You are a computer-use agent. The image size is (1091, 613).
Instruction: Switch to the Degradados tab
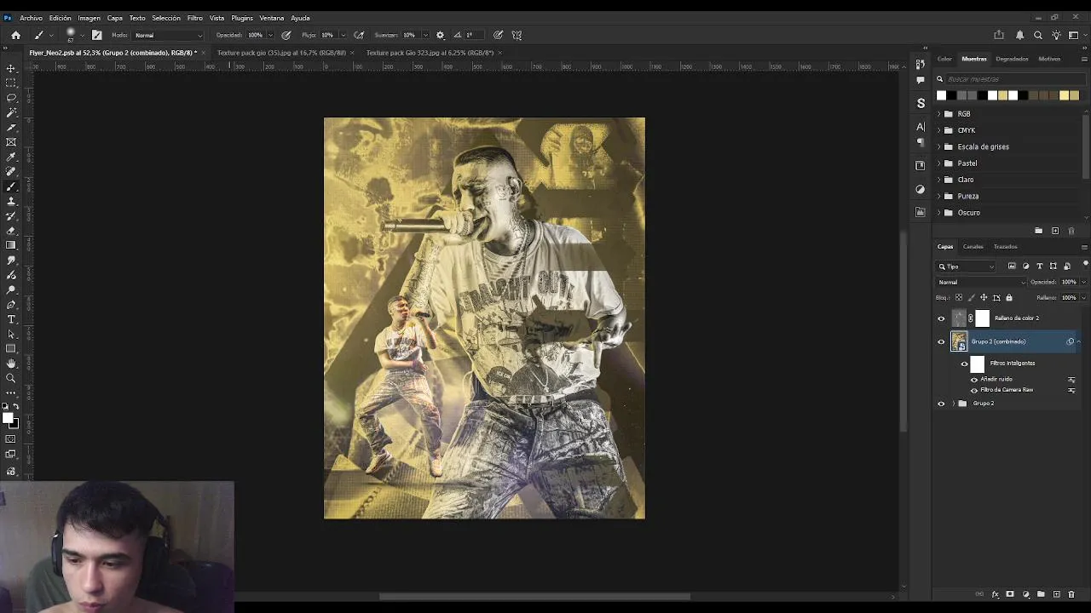(1012, 59)
